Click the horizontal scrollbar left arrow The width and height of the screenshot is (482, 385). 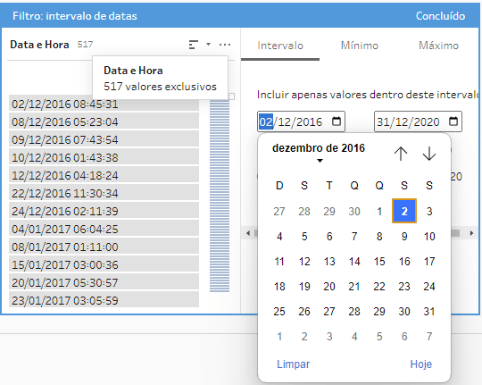tap(248, 233)
